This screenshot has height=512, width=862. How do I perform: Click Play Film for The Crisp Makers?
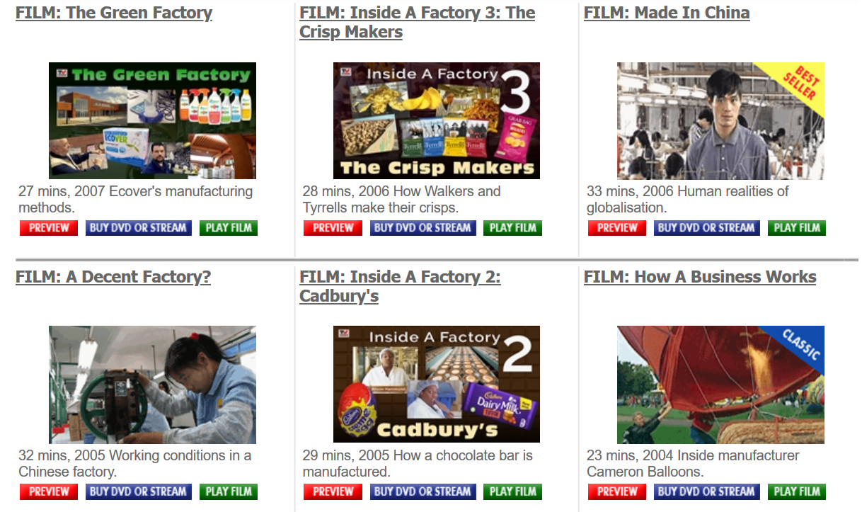[512, 228]
